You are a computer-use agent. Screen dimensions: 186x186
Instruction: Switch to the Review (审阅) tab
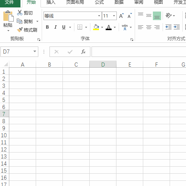click(x=139, y=3)
